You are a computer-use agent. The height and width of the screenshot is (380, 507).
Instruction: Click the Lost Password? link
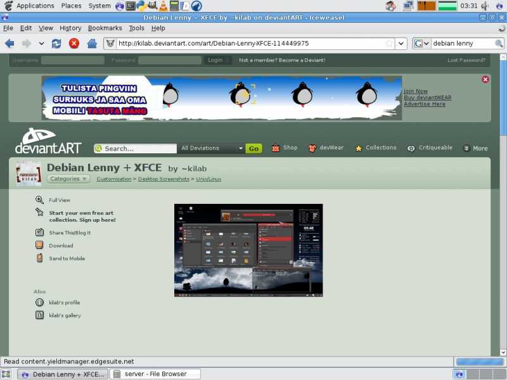(466, 60)
